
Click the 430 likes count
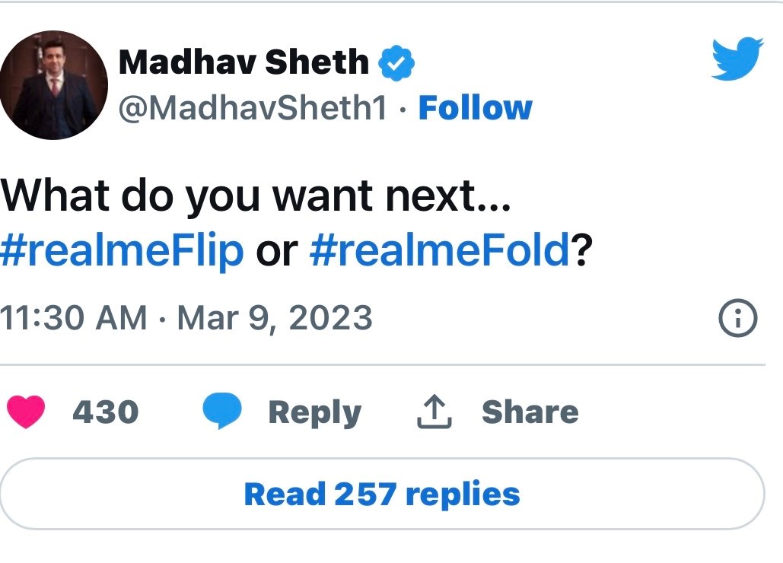coord(105,412)
